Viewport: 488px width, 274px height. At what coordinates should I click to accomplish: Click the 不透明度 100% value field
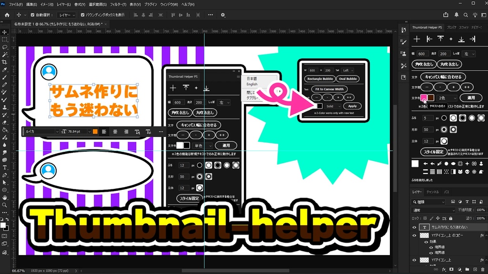tap(481, 210)
